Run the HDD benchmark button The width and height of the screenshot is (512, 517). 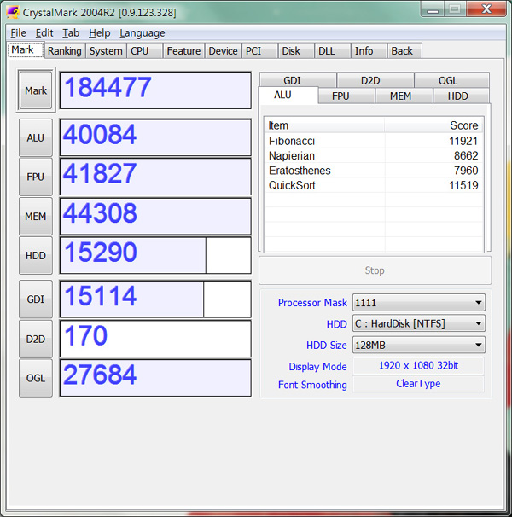coord(36,256)
